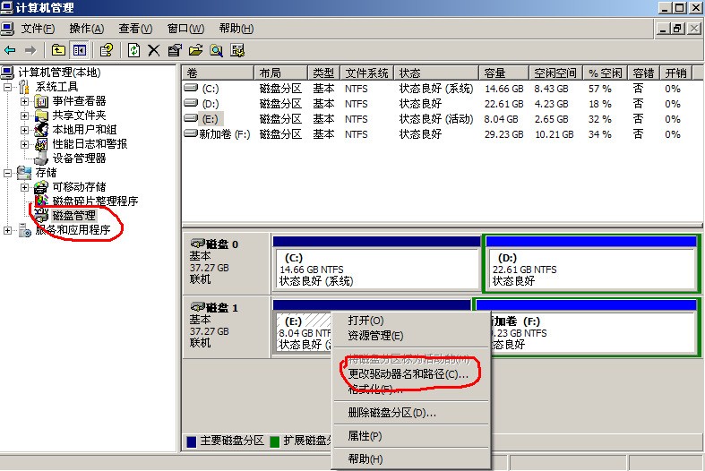The height and width of the screenshot is (471, 705).
Task: Expand the 可移动存储 tree node
Action: click(x=25, y=187)
